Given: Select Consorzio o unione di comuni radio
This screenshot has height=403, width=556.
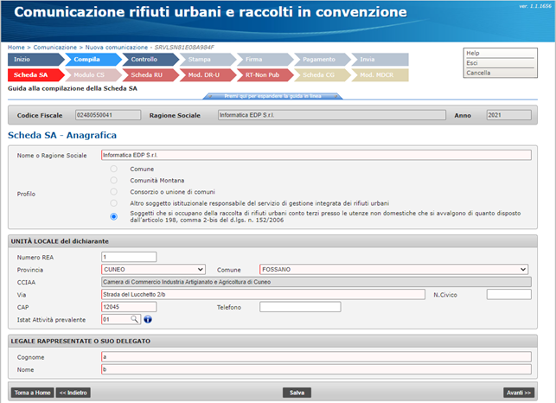Looking at the screenshot, I should click(x=114, y=191).
